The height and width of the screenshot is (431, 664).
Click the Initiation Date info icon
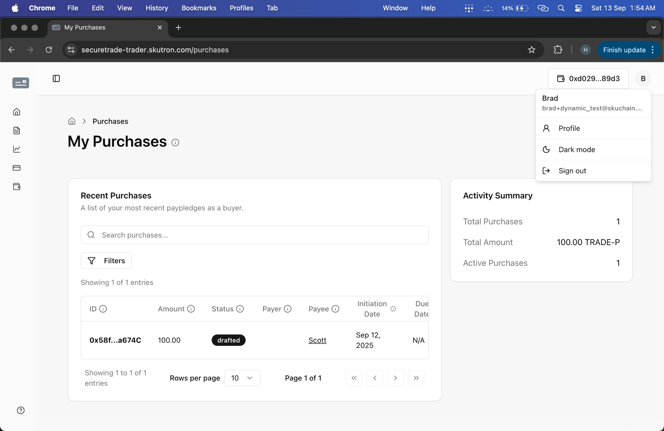393,309
